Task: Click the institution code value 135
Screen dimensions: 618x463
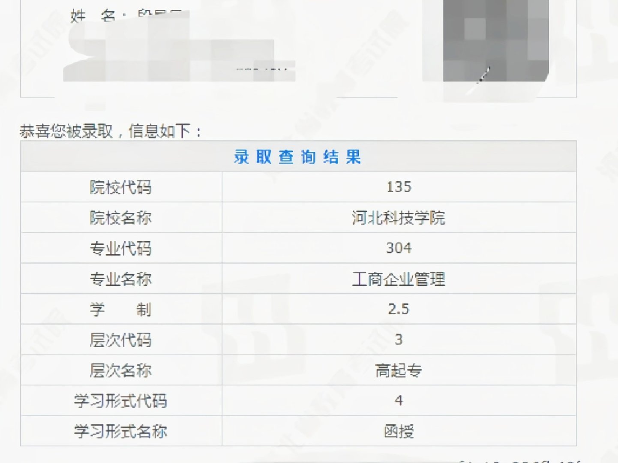Action: coord(399,186)
